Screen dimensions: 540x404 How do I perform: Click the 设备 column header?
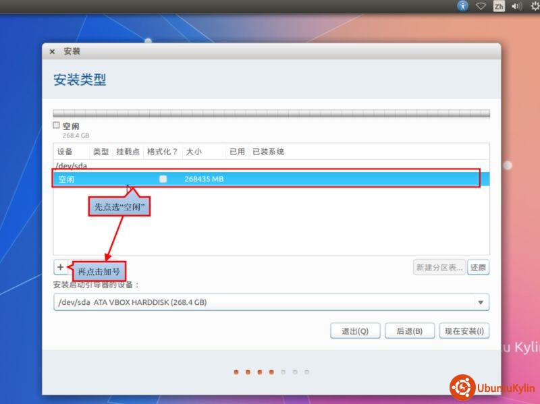(x=65, y=152)
